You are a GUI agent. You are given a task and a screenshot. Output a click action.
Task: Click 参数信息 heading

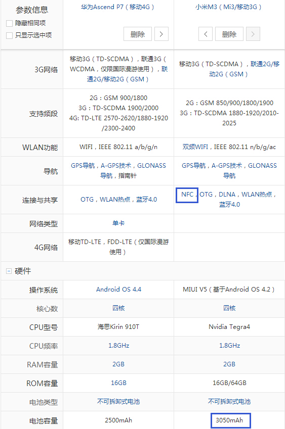[x=32, y=10]
